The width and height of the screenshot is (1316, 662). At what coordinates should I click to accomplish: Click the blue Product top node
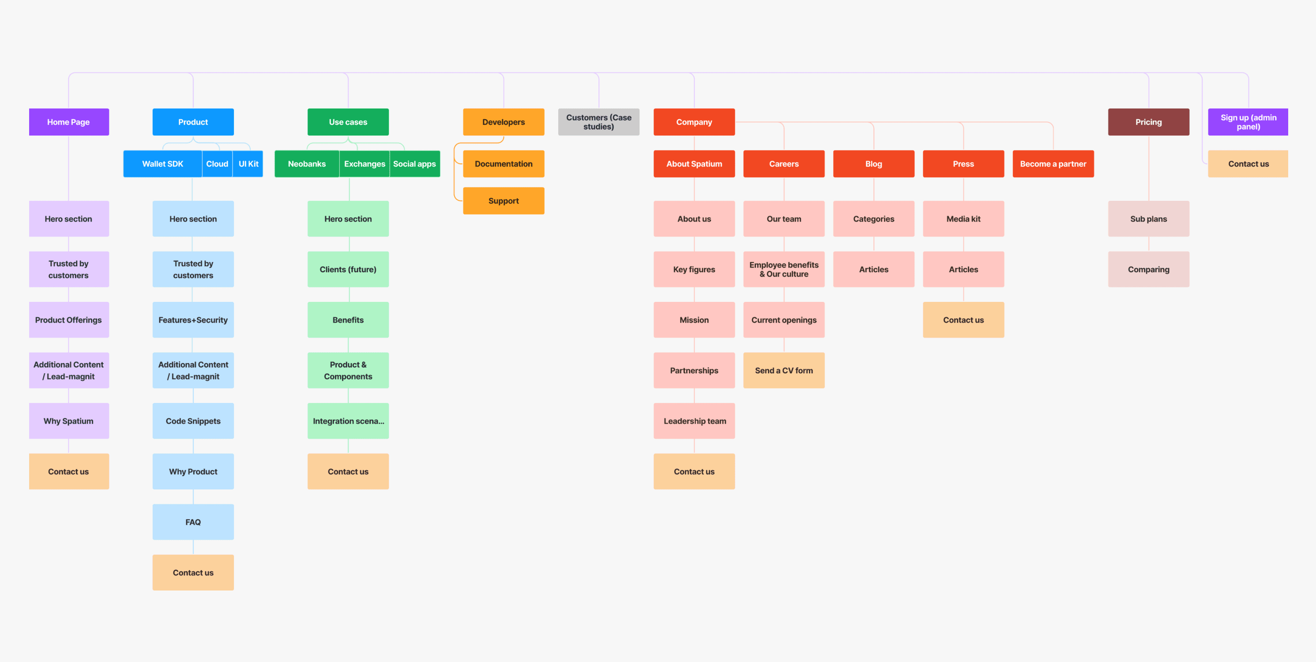click(193, 122)
